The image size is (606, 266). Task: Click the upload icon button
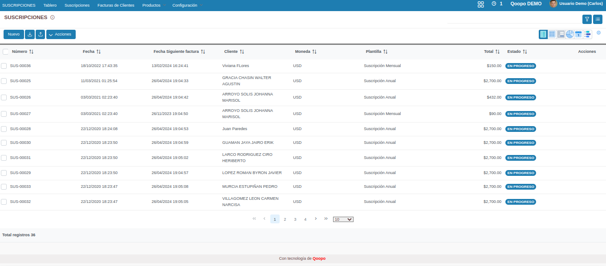[x=40, y=34]
